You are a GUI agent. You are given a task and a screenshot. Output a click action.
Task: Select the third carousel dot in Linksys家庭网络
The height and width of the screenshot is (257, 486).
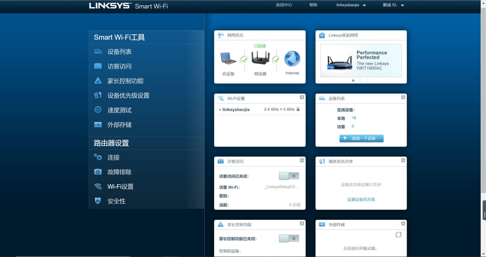coord(368,80)
